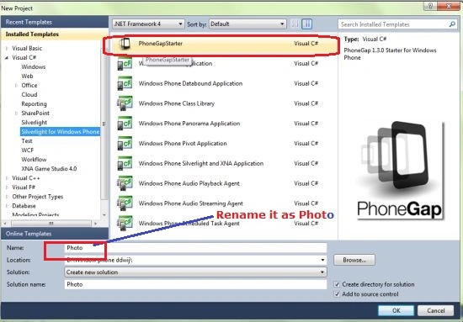Screen dimensions: 463x322
Task: Select Windows Phone Panorama Application text
Action: [x=189, y=124]
